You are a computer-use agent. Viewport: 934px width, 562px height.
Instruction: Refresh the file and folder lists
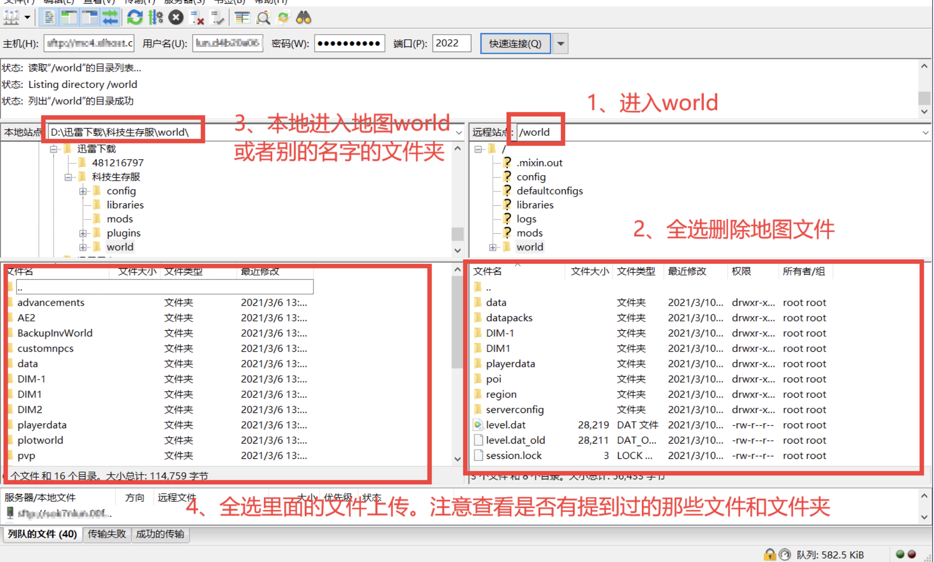(x=135, y=18)
